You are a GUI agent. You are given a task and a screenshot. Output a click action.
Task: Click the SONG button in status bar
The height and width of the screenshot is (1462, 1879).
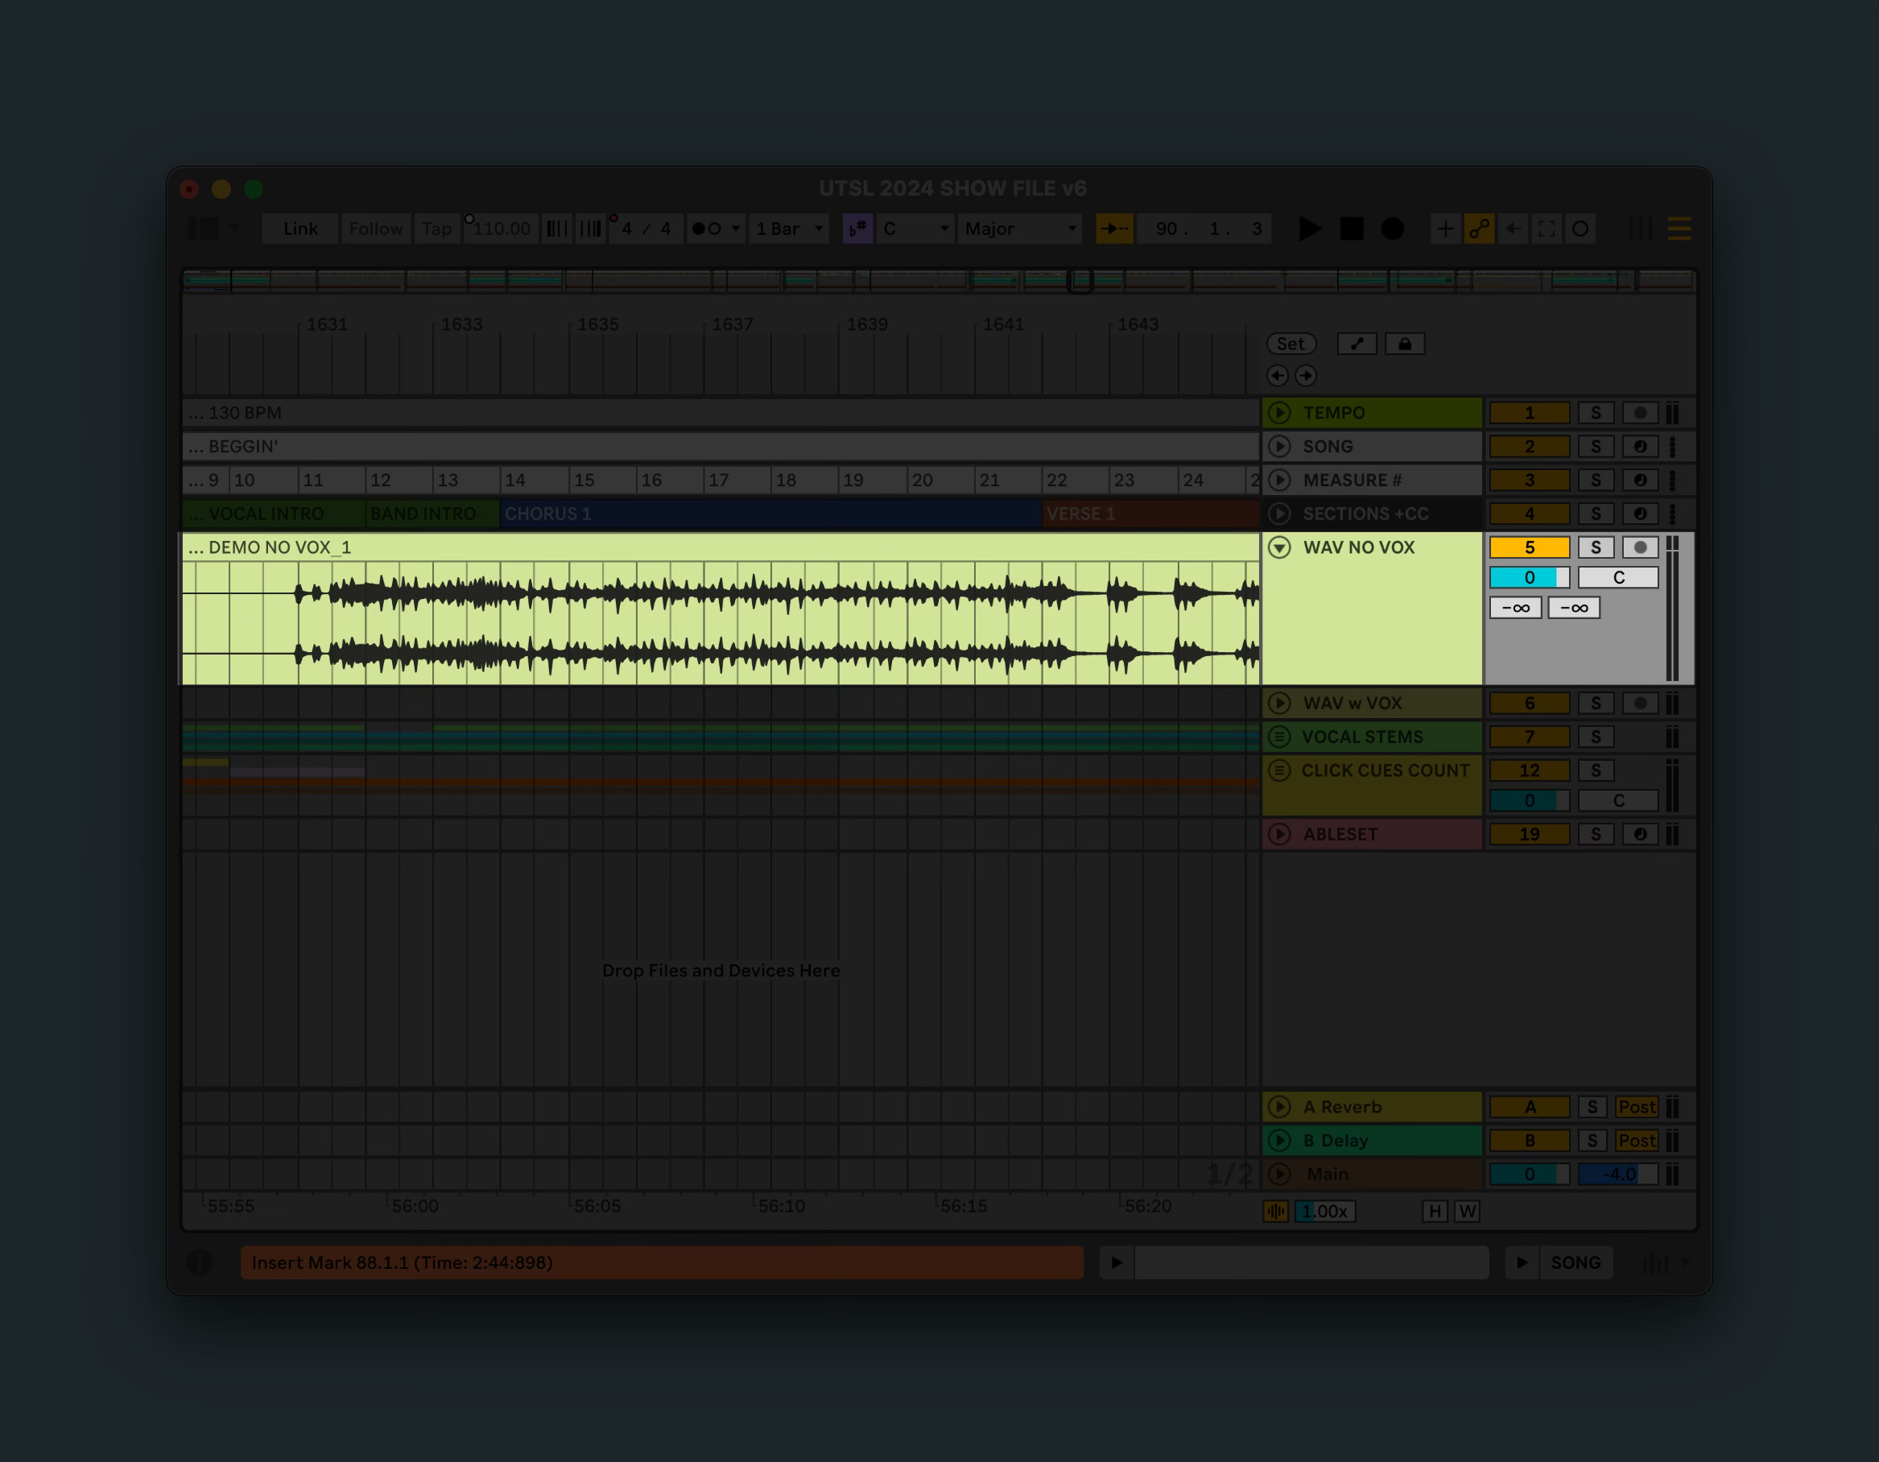(x=1575, y=1262)
